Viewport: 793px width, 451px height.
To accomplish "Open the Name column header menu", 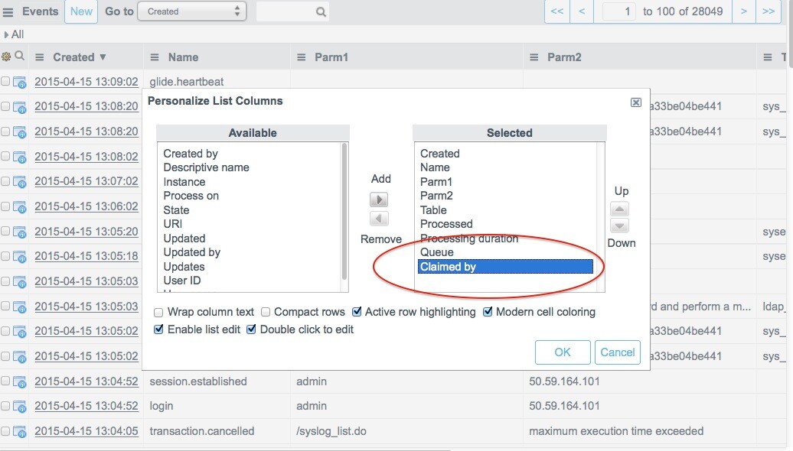I will coord(154,57).
